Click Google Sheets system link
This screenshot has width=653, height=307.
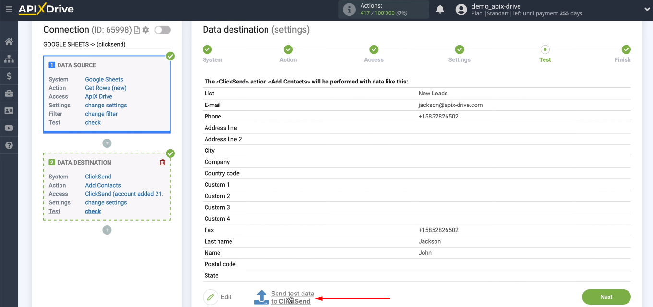tap(104, 79)
